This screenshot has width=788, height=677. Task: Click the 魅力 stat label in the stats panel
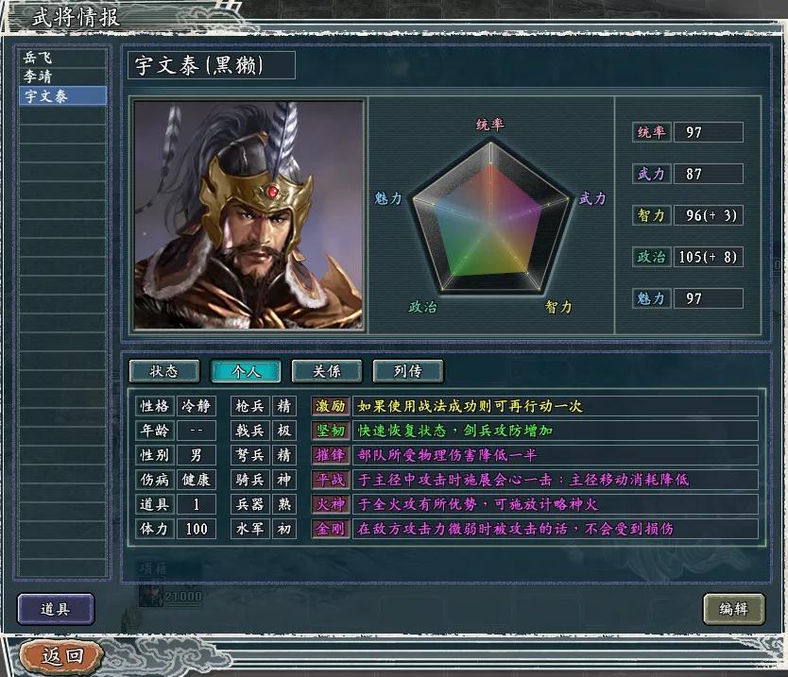tap(651, 298)
